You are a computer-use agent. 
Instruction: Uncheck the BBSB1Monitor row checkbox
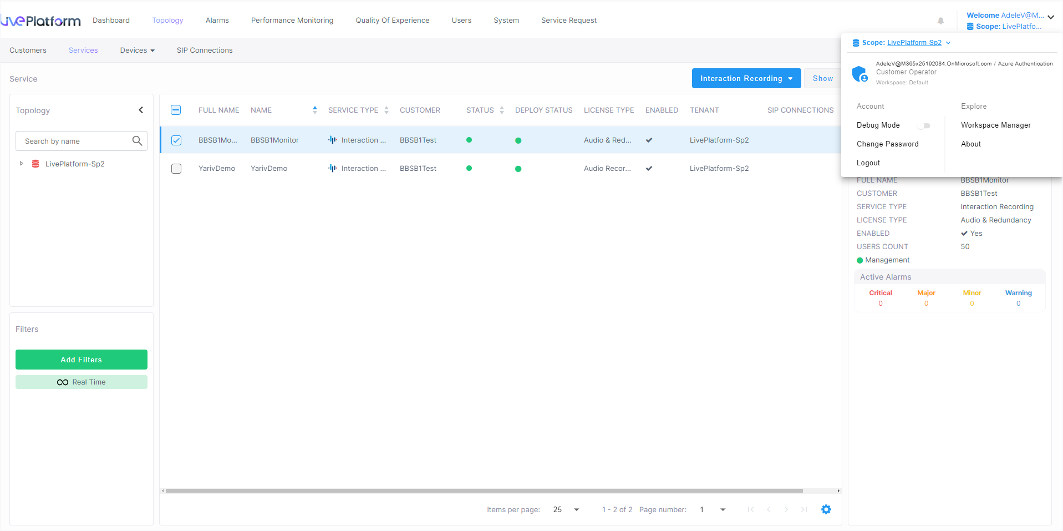[x=176, y=140]
